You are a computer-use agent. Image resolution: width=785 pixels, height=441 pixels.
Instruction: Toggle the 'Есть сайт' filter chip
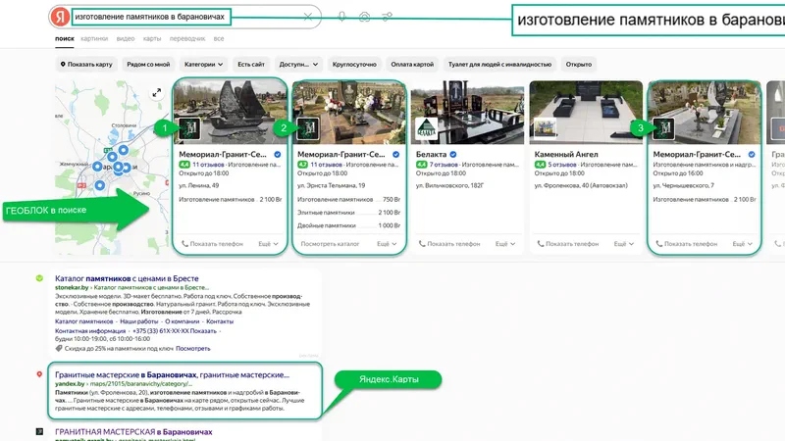coord(251,65)
